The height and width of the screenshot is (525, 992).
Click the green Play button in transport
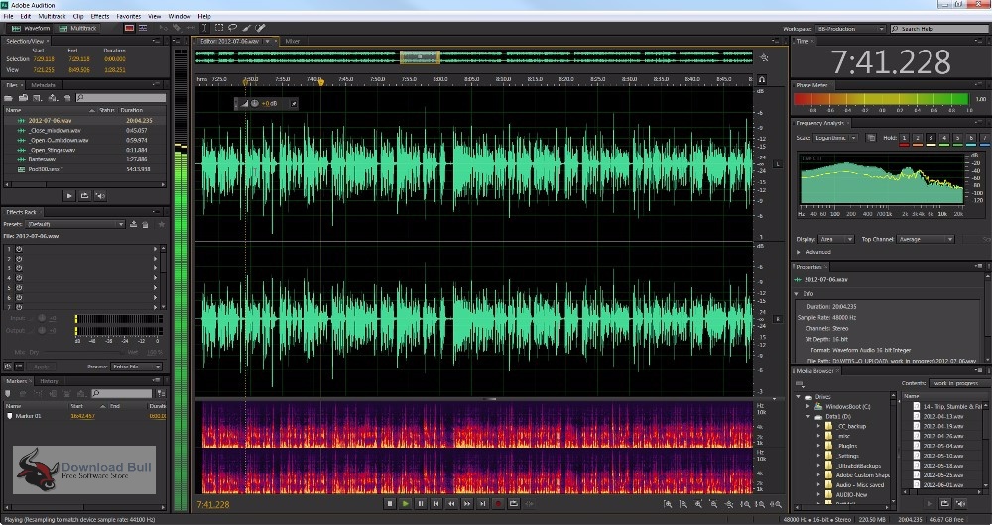(x=405, y=503)
